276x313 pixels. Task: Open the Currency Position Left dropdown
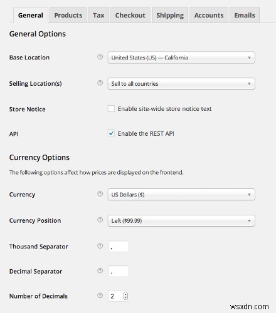coord(181,220)
